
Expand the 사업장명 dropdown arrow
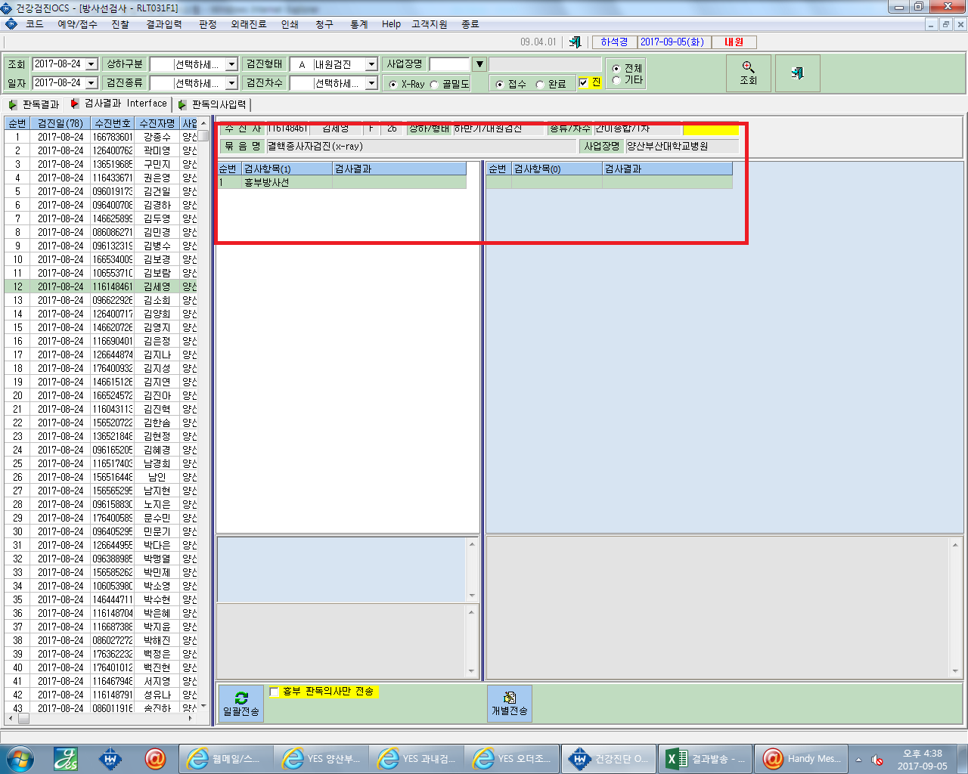click(x=479, y=64)
